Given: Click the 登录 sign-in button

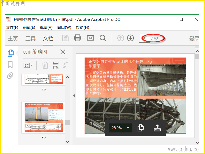Looking at the screenshot, I should coord(194,38).
